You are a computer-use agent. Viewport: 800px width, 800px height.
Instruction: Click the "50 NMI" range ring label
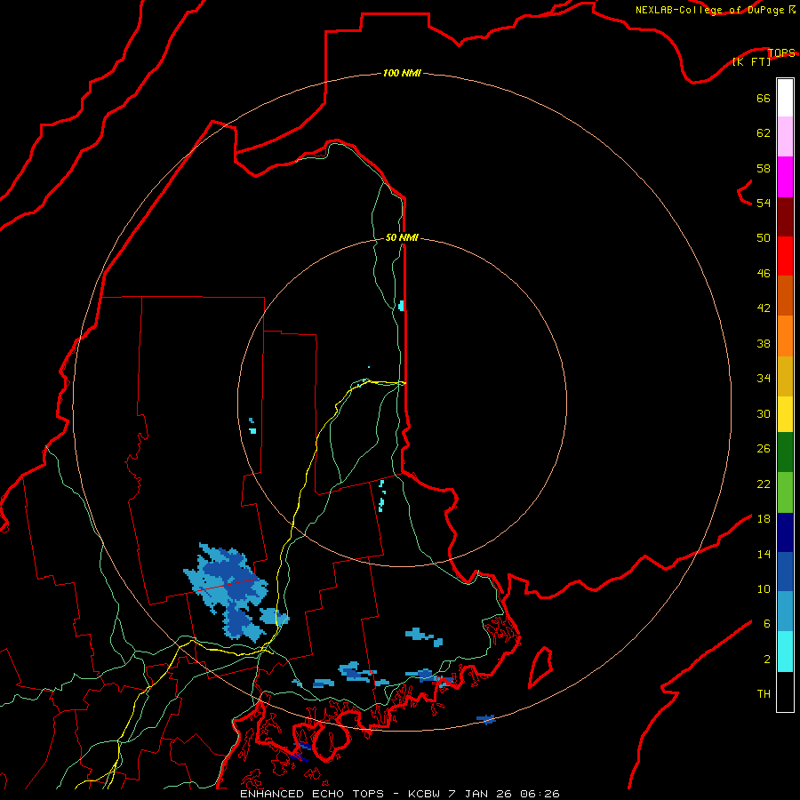402,237
